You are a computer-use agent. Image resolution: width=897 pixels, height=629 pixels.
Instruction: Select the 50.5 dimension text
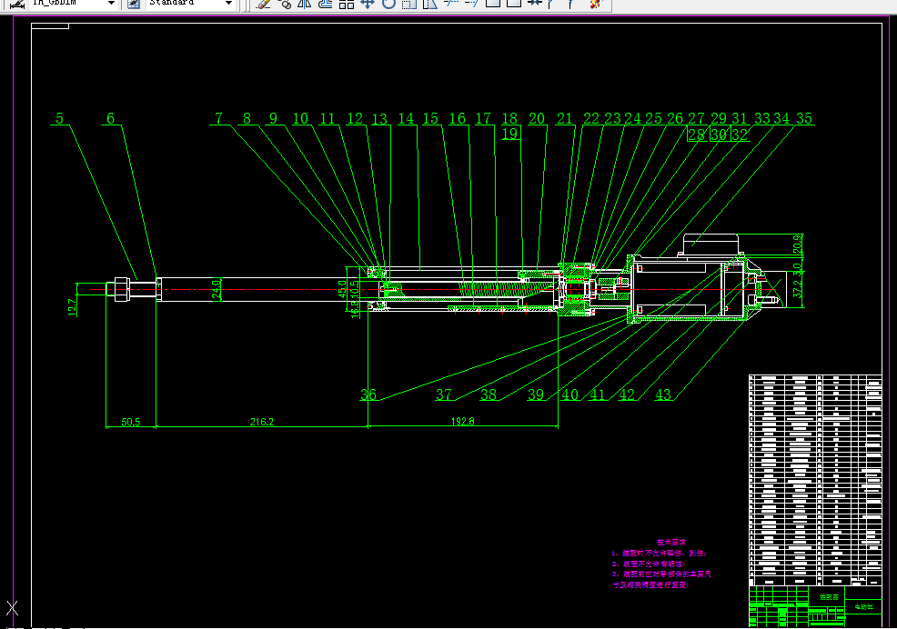(x=130, y=422)
